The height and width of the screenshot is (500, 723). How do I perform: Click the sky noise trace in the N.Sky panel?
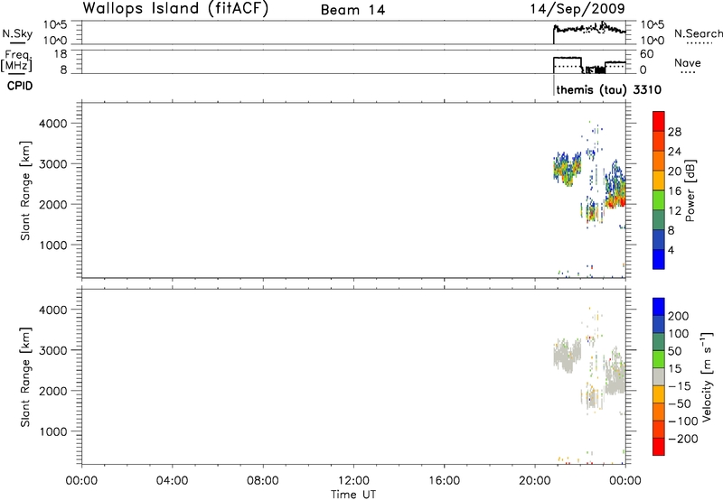tap(589, 29)
